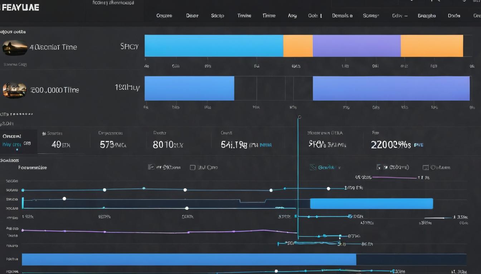Viewport: 481px width, 274px height.
Task: Enable the UM Gao checkbox
Action: [193, 167]
